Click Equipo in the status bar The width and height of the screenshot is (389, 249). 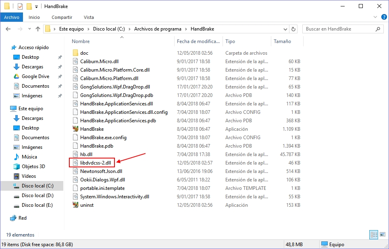coord(333,244)
